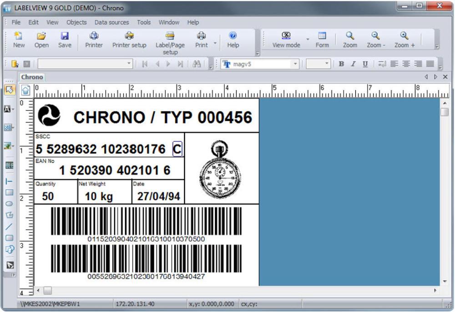Open the font size dropdown
Viewport: 455px width, 312px height.
click(x=326, y=64)
